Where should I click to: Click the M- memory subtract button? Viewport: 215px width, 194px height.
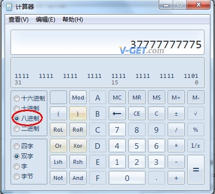point(196,98)
